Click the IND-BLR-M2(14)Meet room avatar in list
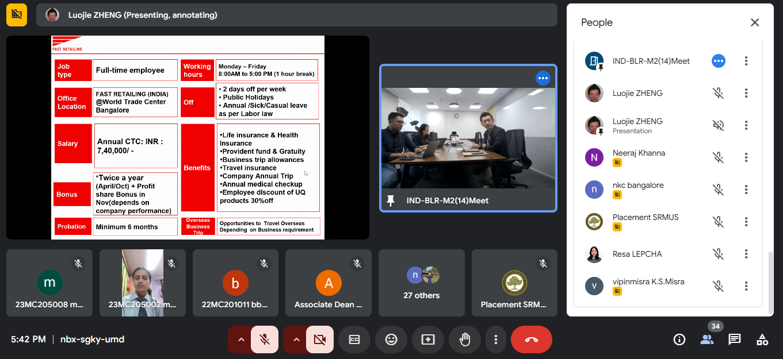The height and width of the screenshot is (359, 783). coord(594,61)
